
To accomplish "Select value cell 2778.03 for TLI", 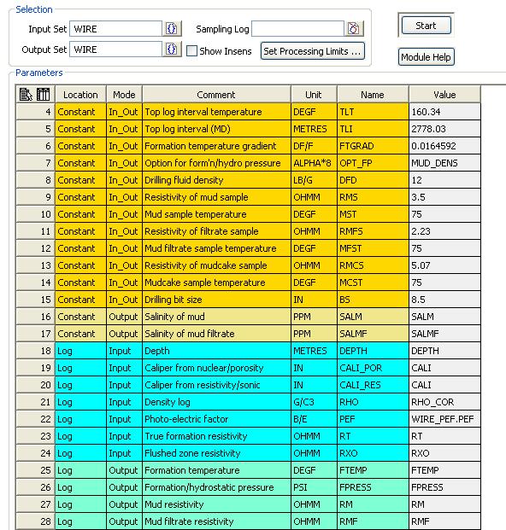I will point(444,129).
